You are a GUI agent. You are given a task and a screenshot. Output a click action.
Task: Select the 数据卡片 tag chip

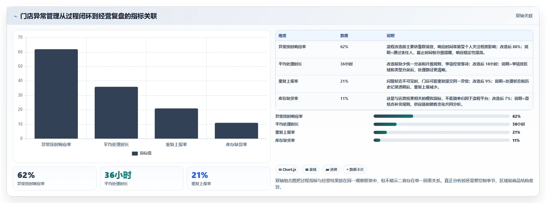pyautogui.click(x=355, y=169)
